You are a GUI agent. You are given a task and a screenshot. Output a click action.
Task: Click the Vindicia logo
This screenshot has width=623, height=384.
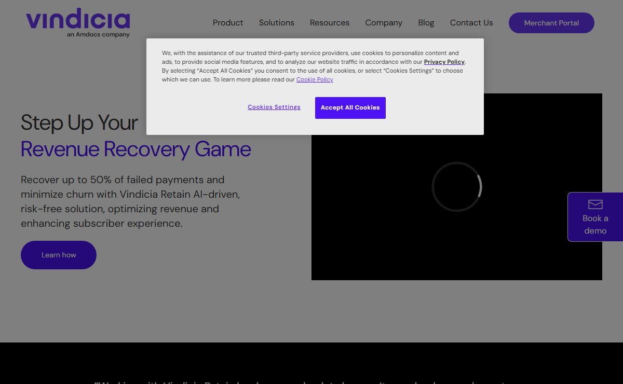78,23
